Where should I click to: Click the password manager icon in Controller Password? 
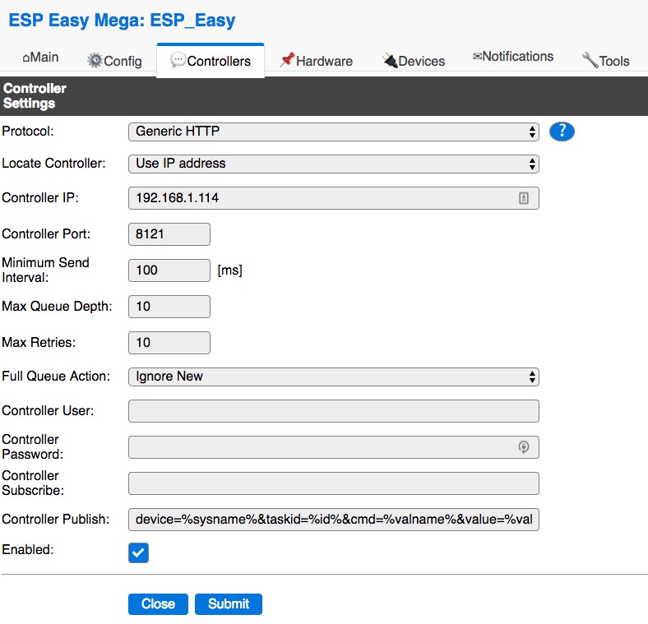click(x=524, y=446)
